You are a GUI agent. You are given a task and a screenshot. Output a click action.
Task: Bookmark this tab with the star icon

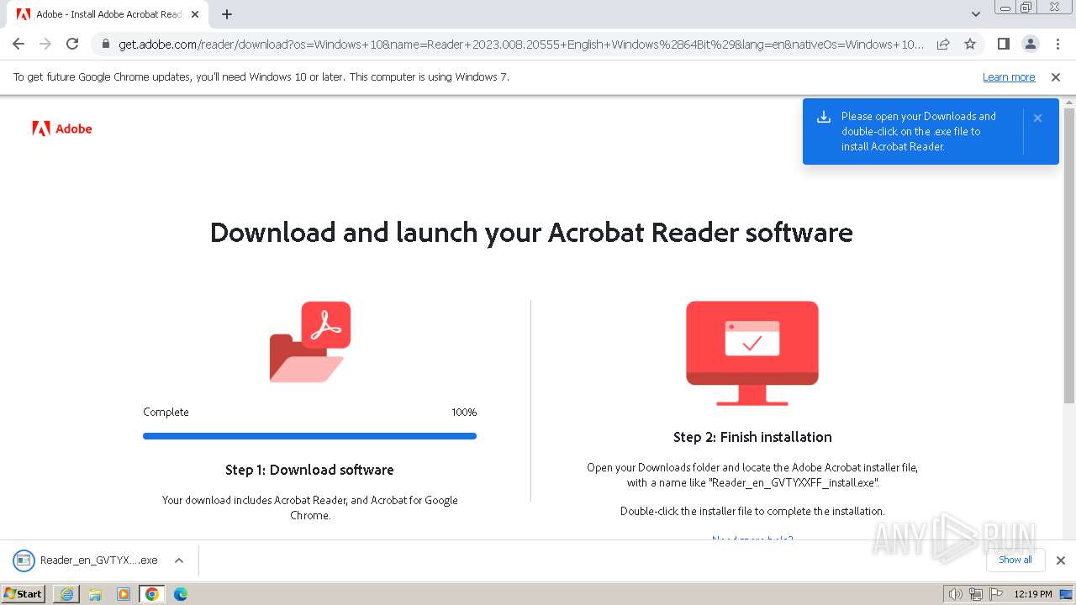point(970,44)
